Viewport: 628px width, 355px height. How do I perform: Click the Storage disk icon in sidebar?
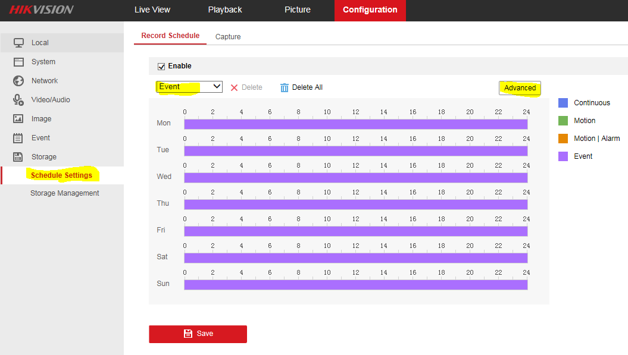click(18, 157)
